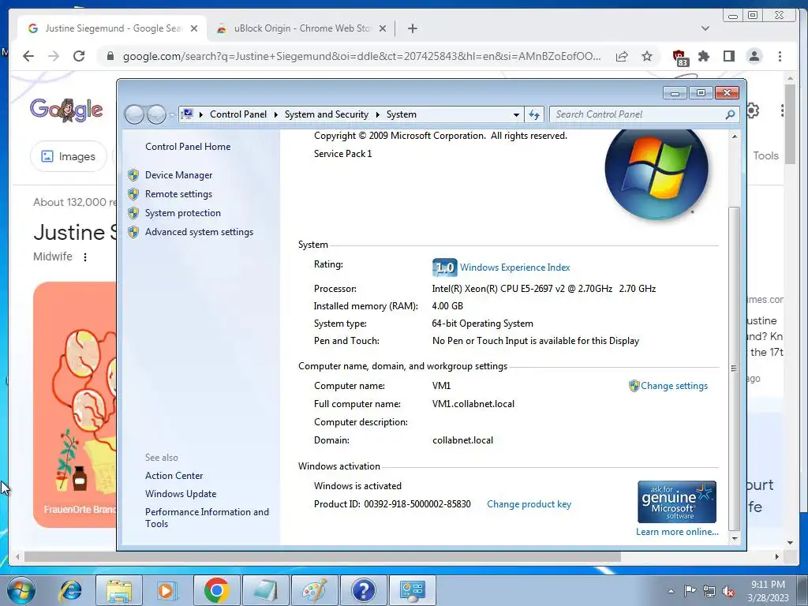This screenshot has height=606, width=808.
Task: Click the Control Panel search magnifier icon
Action: click(x=730, y=114)
